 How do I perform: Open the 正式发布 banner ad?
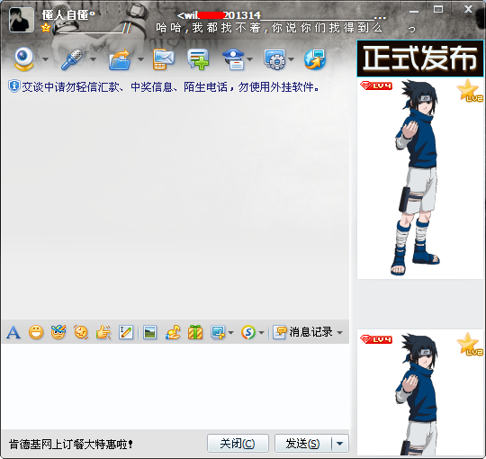click(x=420, y=58)
